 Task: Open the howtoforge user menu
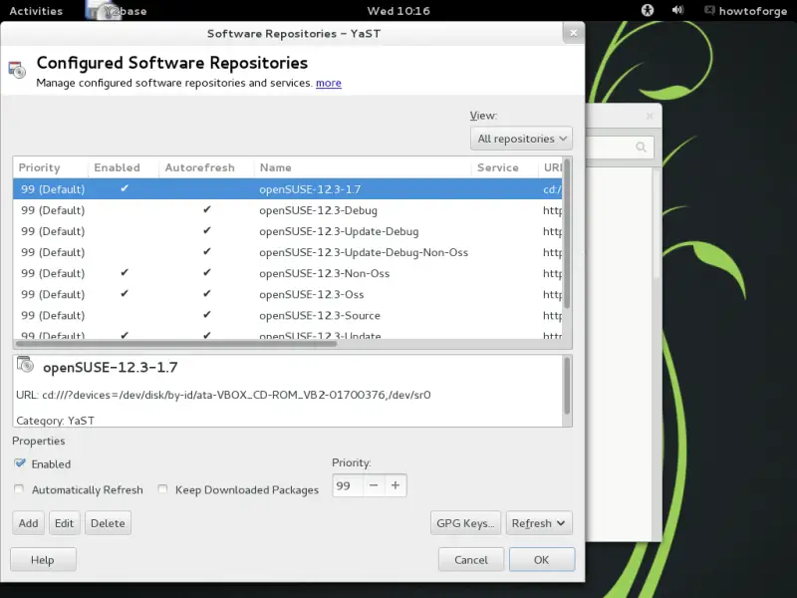(745, 11)
